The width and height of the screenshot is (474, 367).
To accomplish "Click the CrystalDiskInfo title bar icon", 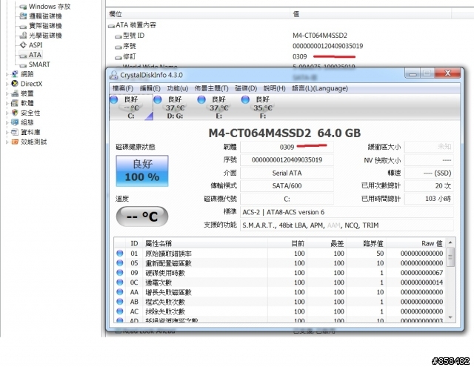I will tap(113, 75).
